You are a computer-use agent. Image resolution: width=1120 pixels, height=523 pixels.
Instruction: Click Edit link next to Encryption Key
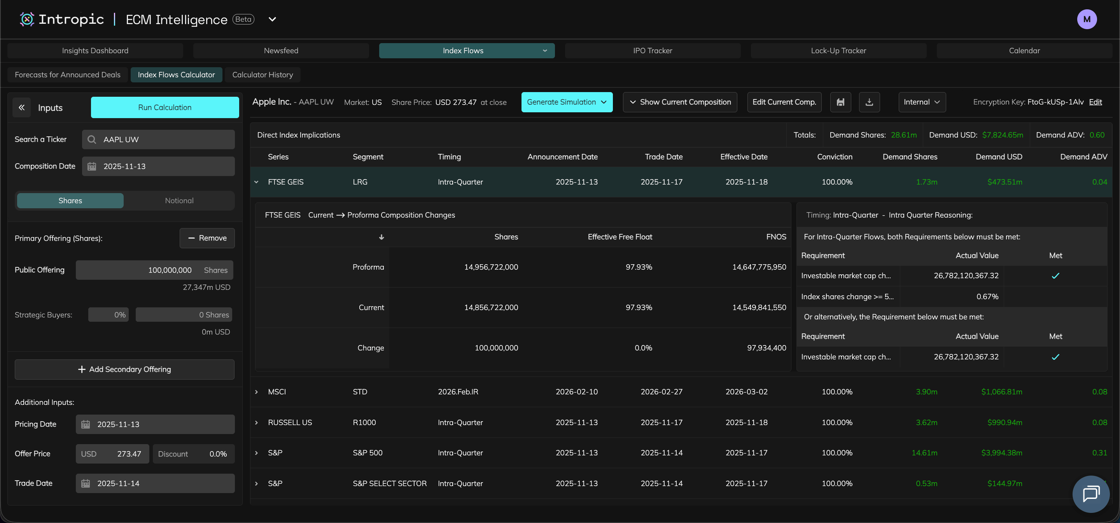(x=1095, y=102)
